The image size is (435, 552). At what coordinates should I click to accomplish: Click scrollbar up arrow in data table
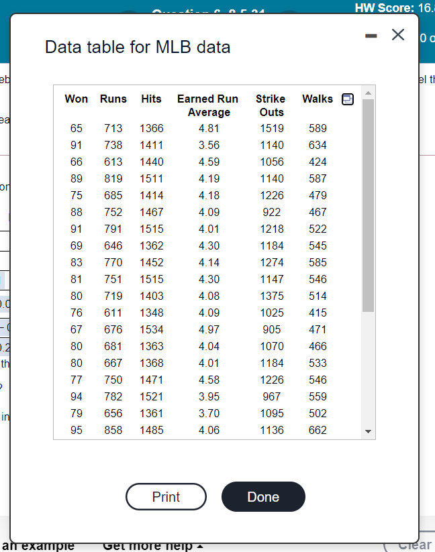pyautogui.click(x=368, y=93)
